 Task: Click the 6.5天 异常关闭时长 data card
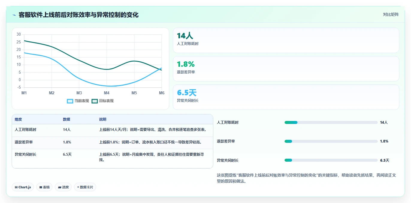tap(286, 97)
